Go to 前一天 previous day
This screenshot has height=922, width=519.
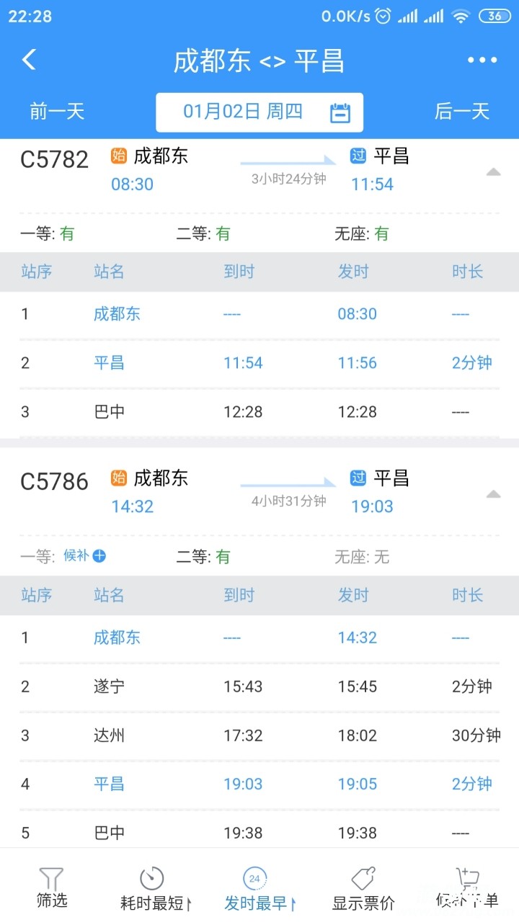[x=57, y=112]
